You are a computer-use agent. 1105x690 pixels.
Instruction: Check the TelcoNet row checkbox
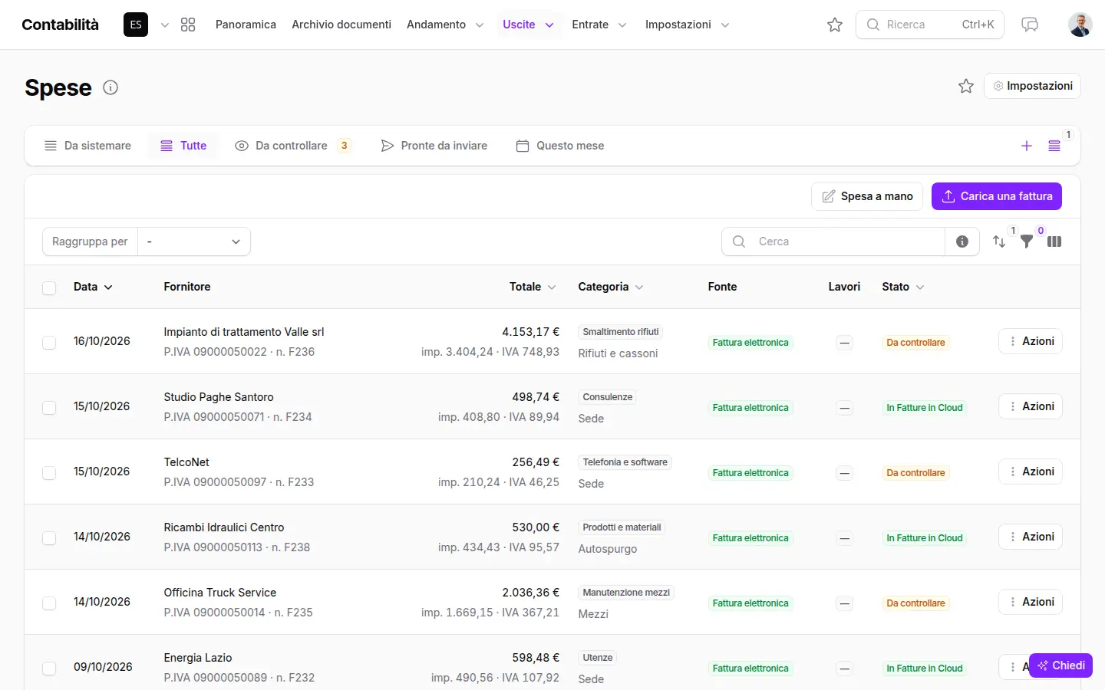[49, 473]
